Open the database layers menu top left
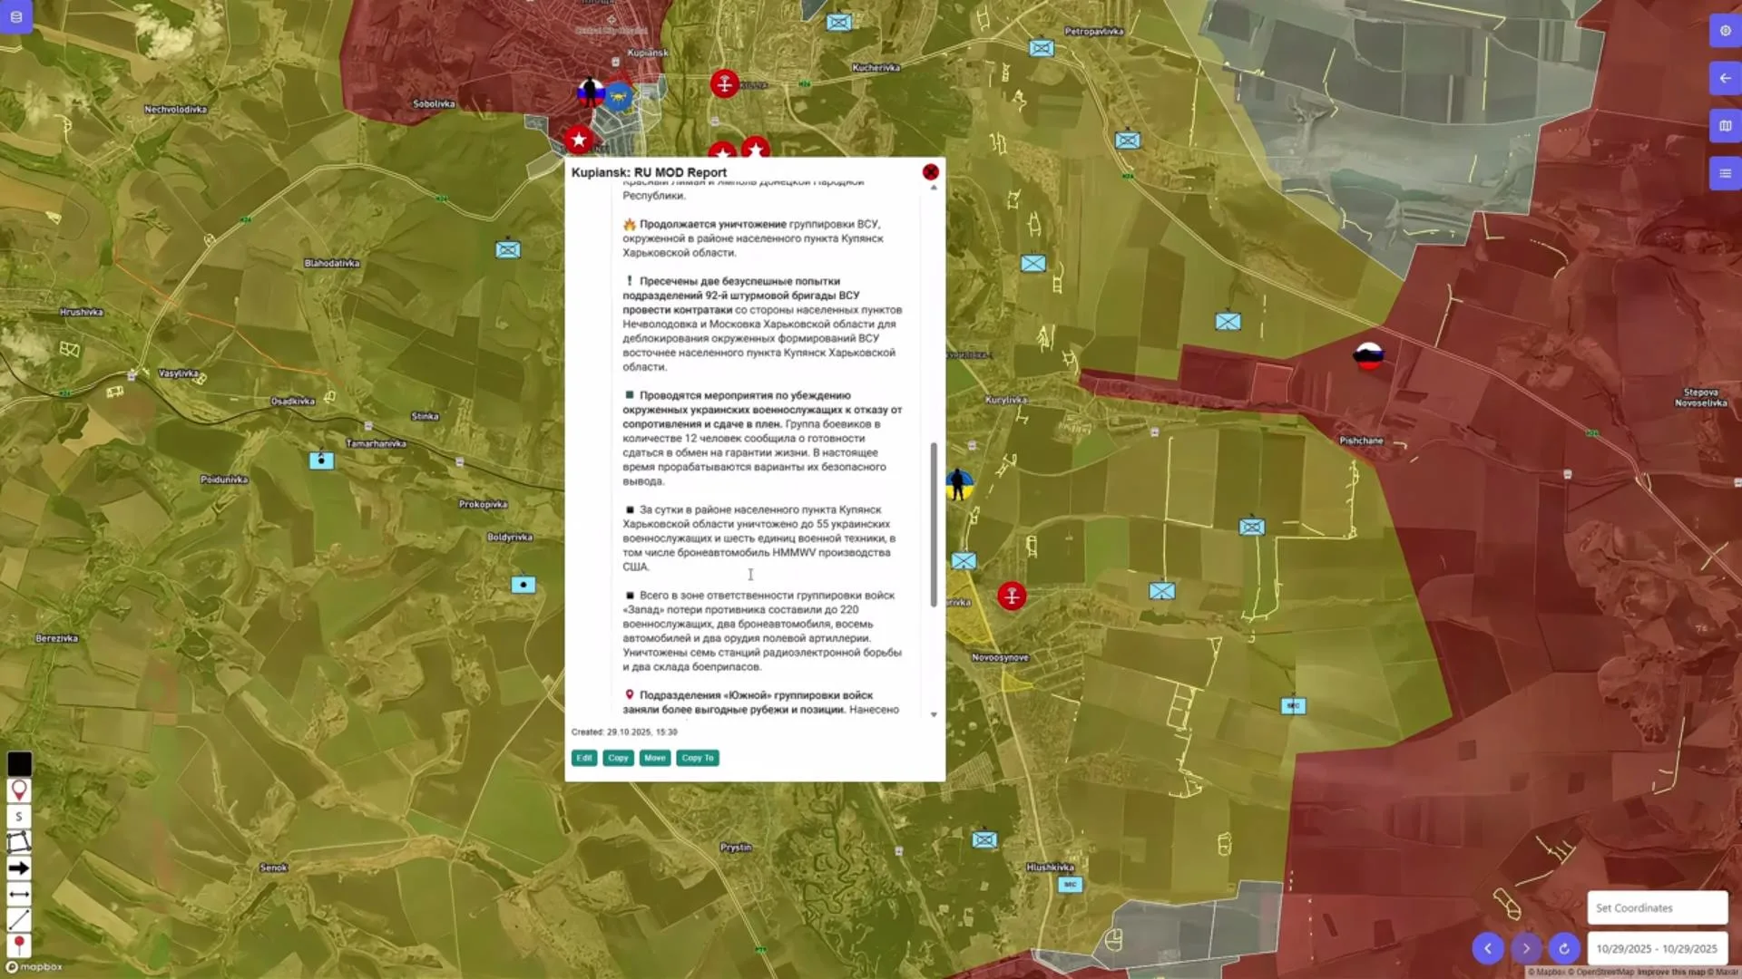 click(16, 16)
